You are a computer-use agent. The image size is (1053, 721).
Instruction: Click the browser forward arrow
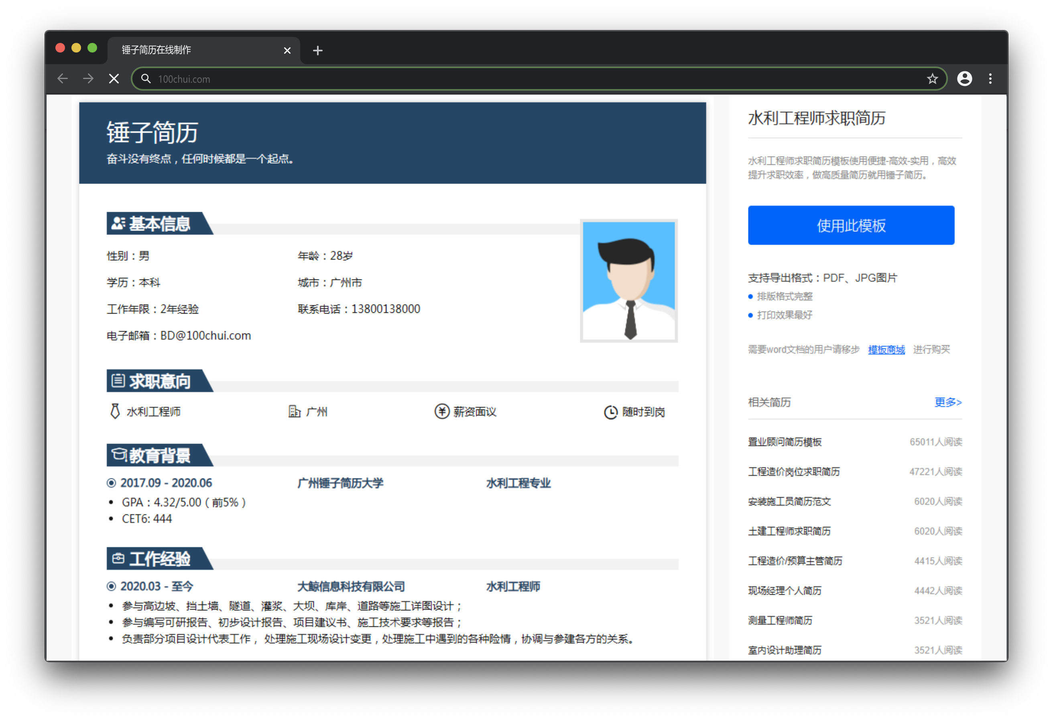tap(88, 79)
